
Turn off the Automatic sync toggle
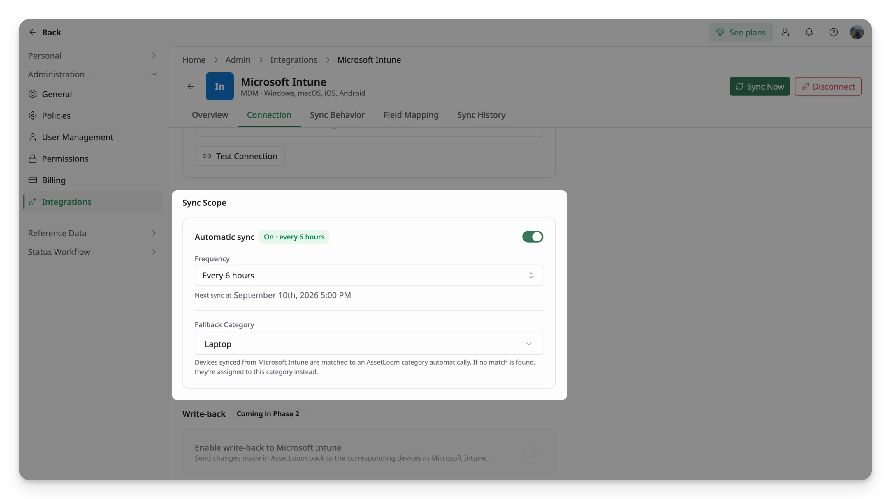click(533, 237)
